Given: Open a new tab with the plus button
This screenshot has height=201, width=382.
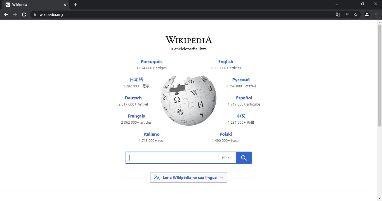Looking at the screenshot, I should 76,5.
